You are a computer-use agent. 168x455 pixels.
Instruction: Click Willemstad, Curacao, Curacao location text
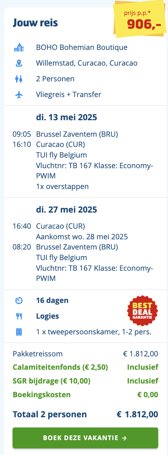click(x=87, y=63)
